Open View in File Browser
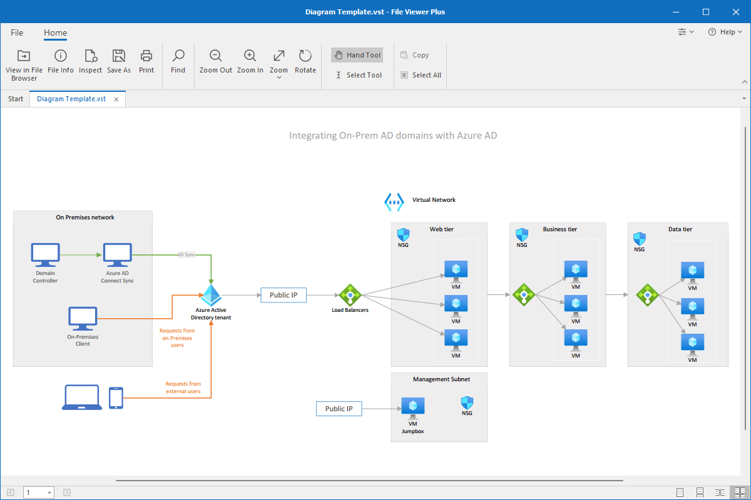Viewport: 751px width, 500px height. pyautogui.click(x=24, y=65)
